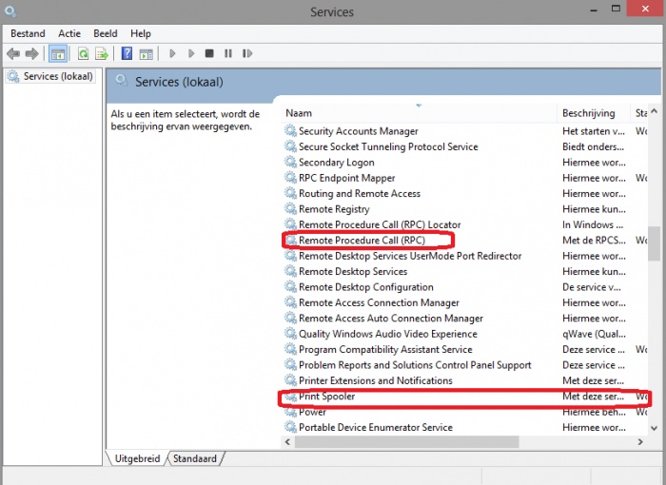The height and width of the screenshot is (485, 666).
Task: Select the Uitgebreid tab
Action: (x=137, y=458)
